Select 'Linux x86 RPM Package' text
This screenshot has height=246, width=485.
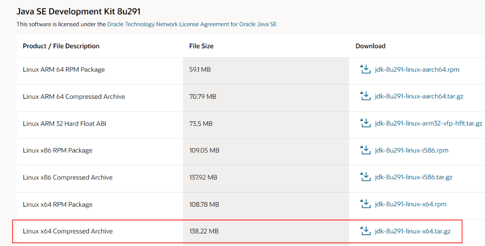point(57,151)
